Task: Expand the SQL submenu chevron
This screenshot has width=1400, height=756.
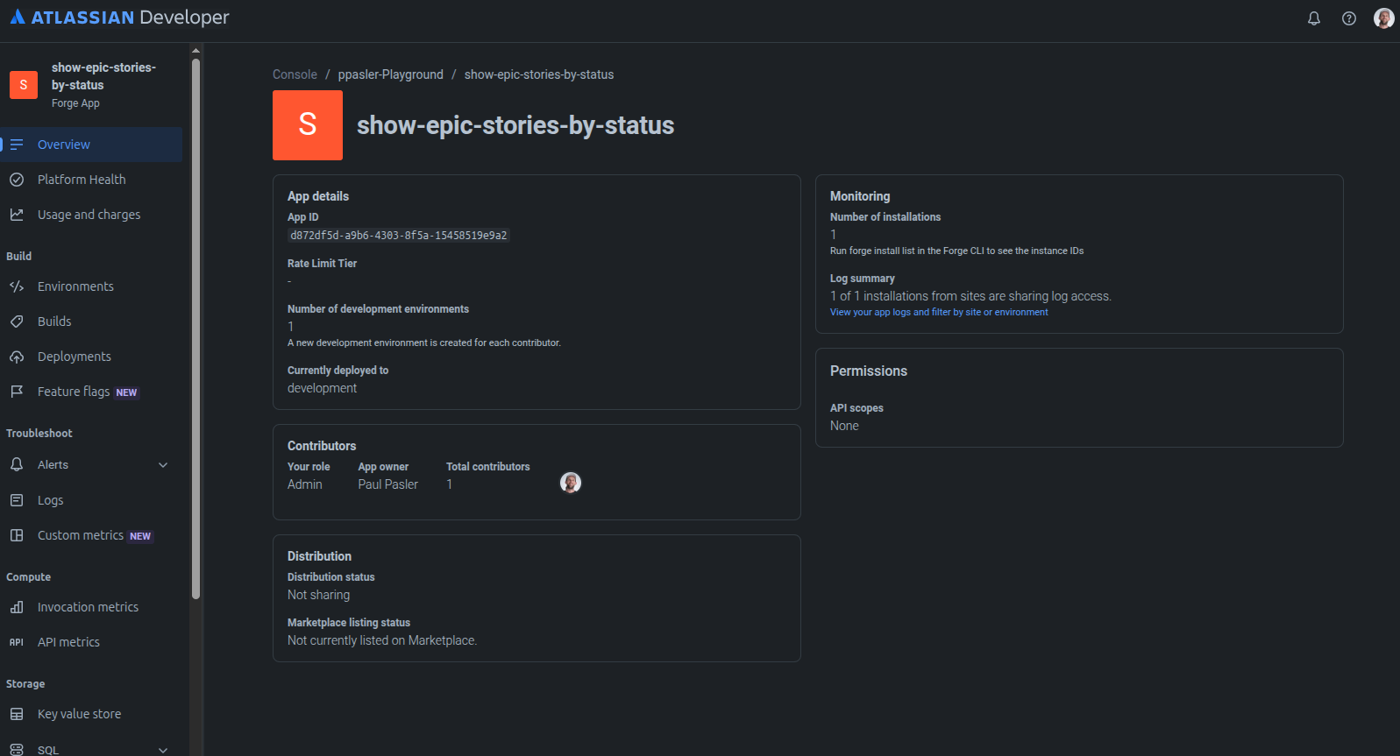Action: [163, 750]
